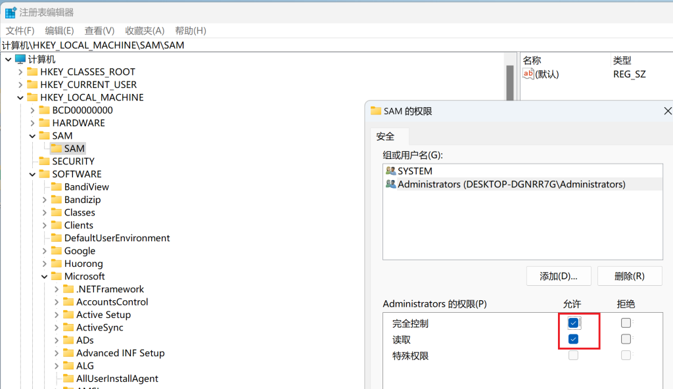This screenshot has height=389, width=673.
Task: Click the registry tree vertical scrollbar thumb
Action: 510,82
